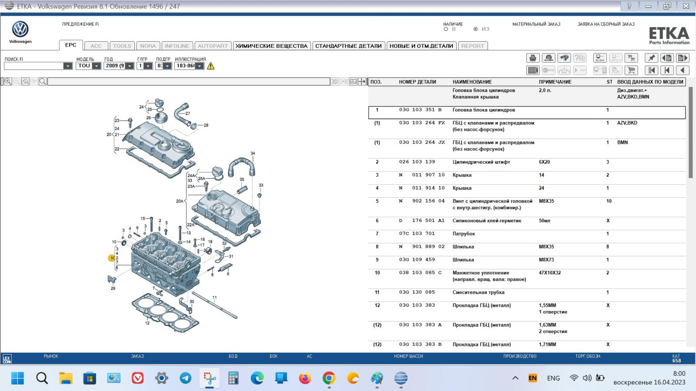Screen dimensions: 696x391
Task: Click the yellow warning triangle icon
Action: 211,66
